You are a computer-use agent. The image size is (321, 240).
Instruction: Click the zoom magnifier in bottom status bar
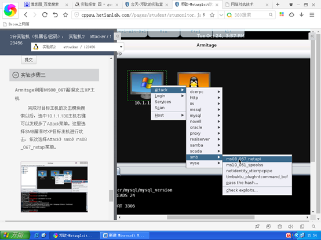pyautogui.click(x=313, y=226)
